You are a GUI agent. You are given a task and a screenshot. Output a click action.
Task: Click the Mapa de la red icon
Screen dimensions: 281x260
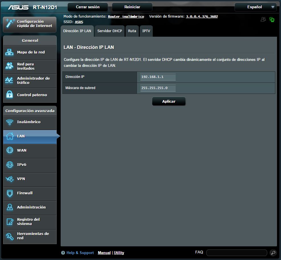(10, 52)
